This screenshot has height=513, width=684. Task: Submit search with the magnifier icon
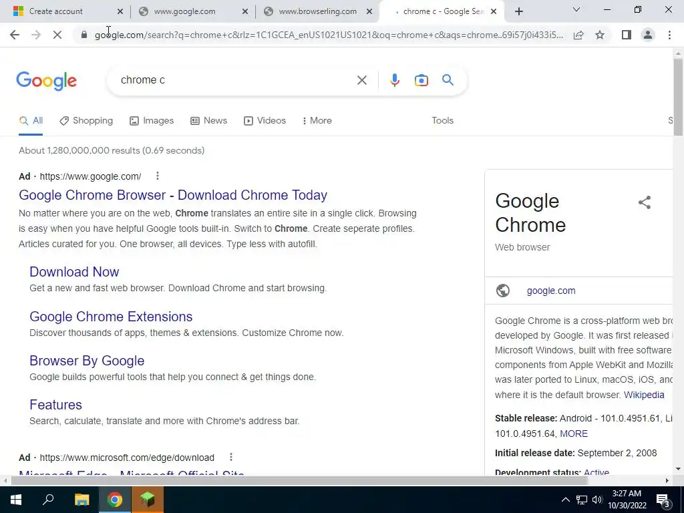pos(448,80)
